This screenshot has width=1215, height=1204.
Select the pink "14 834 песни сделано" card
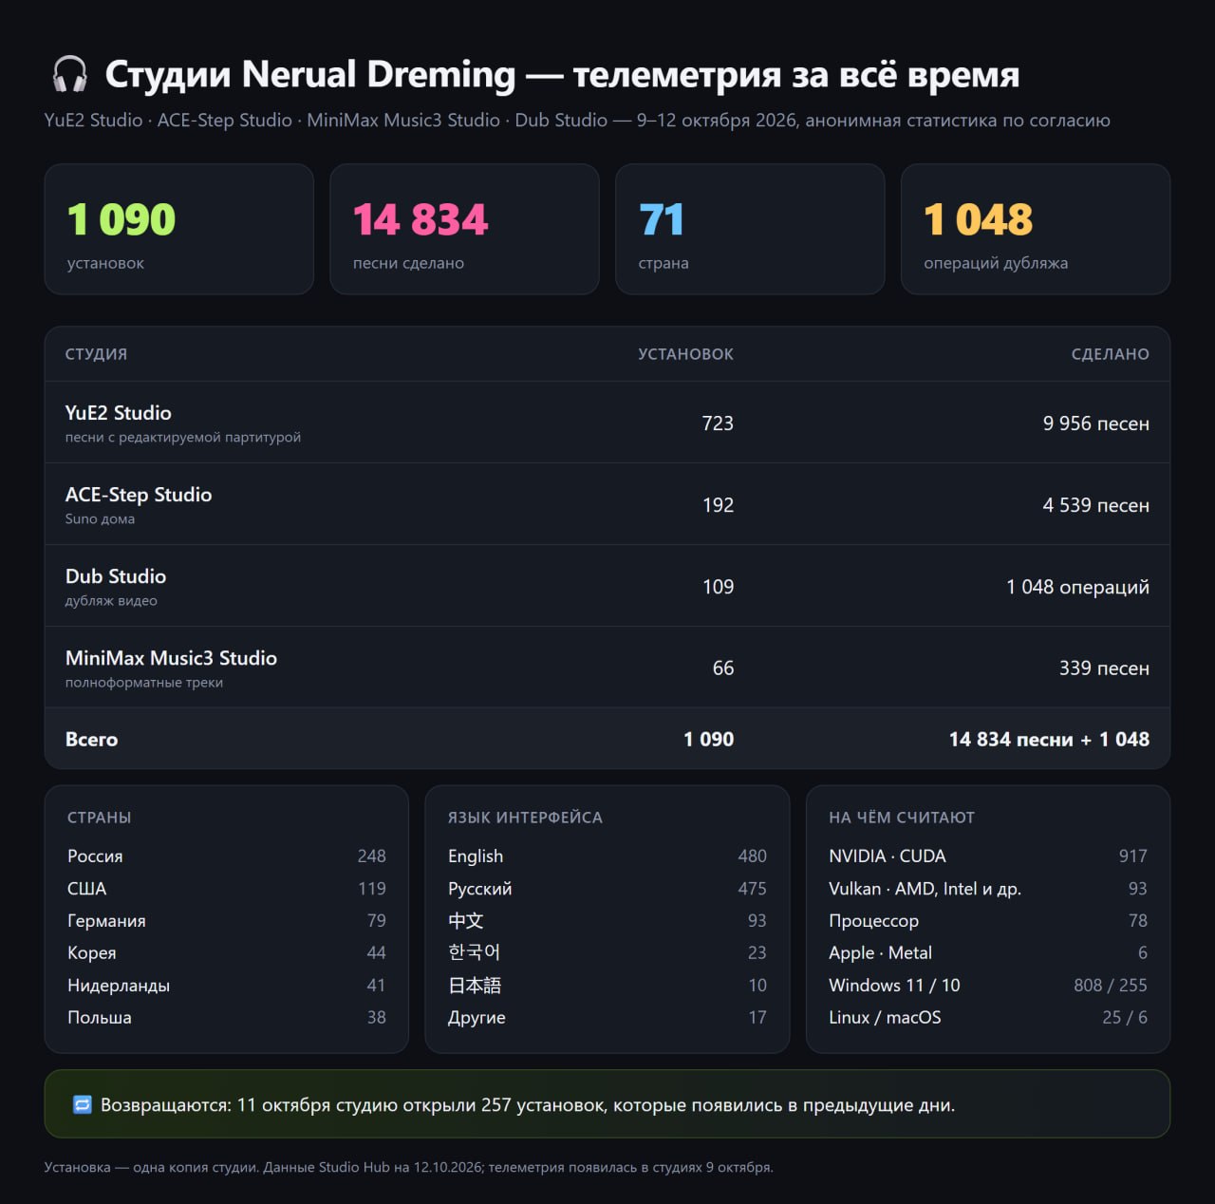(464, 229)
